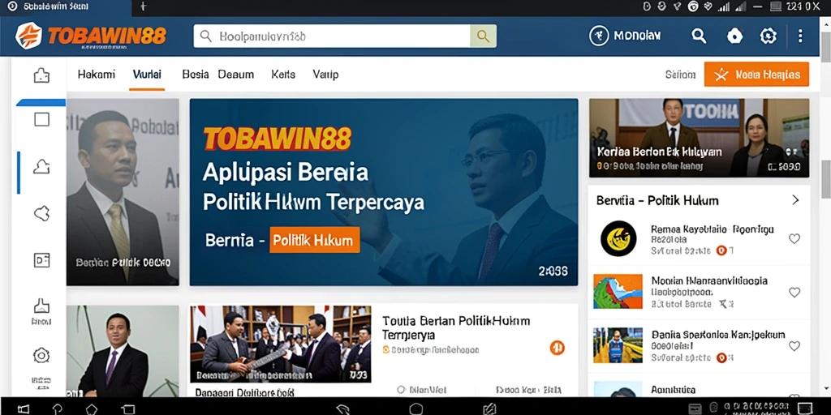This screenshot has height=415, width=831.
Task: Click the square icon in left sidebar
Action: 41,120
